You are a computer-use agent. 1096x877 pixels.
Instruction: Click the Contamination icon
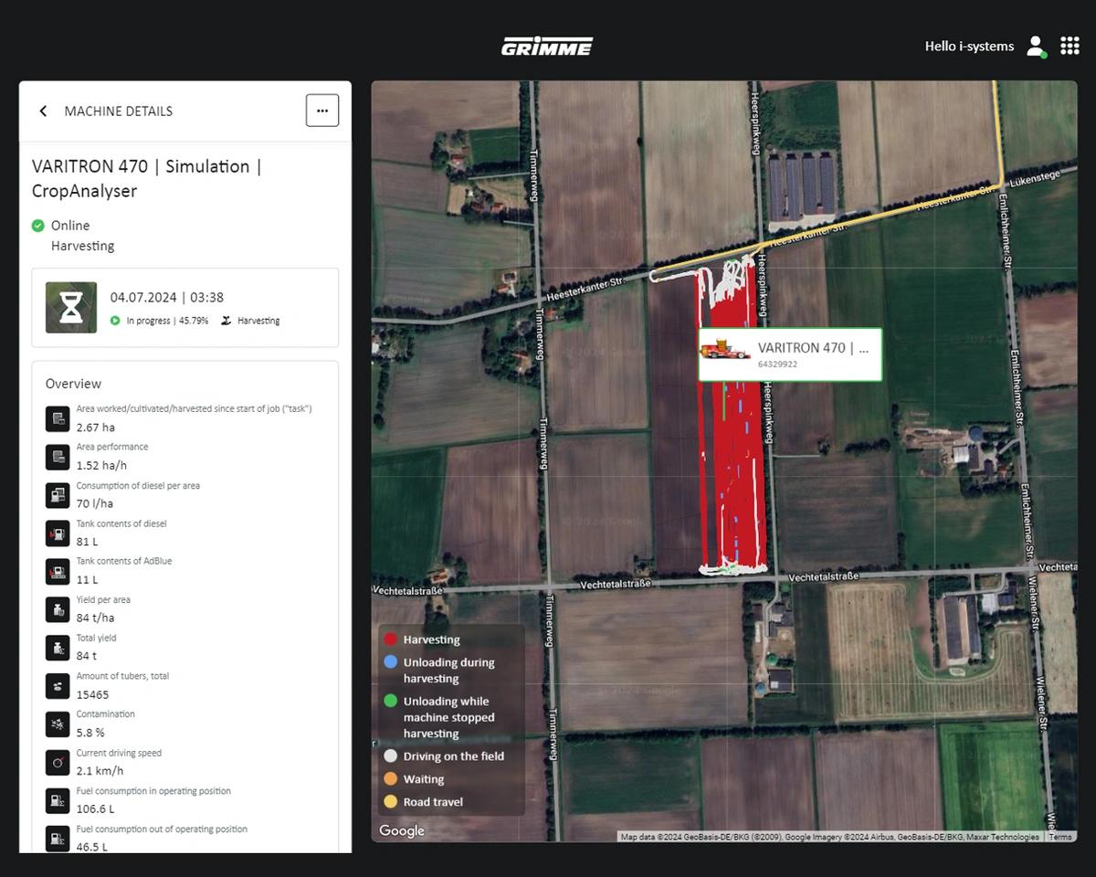58,724
